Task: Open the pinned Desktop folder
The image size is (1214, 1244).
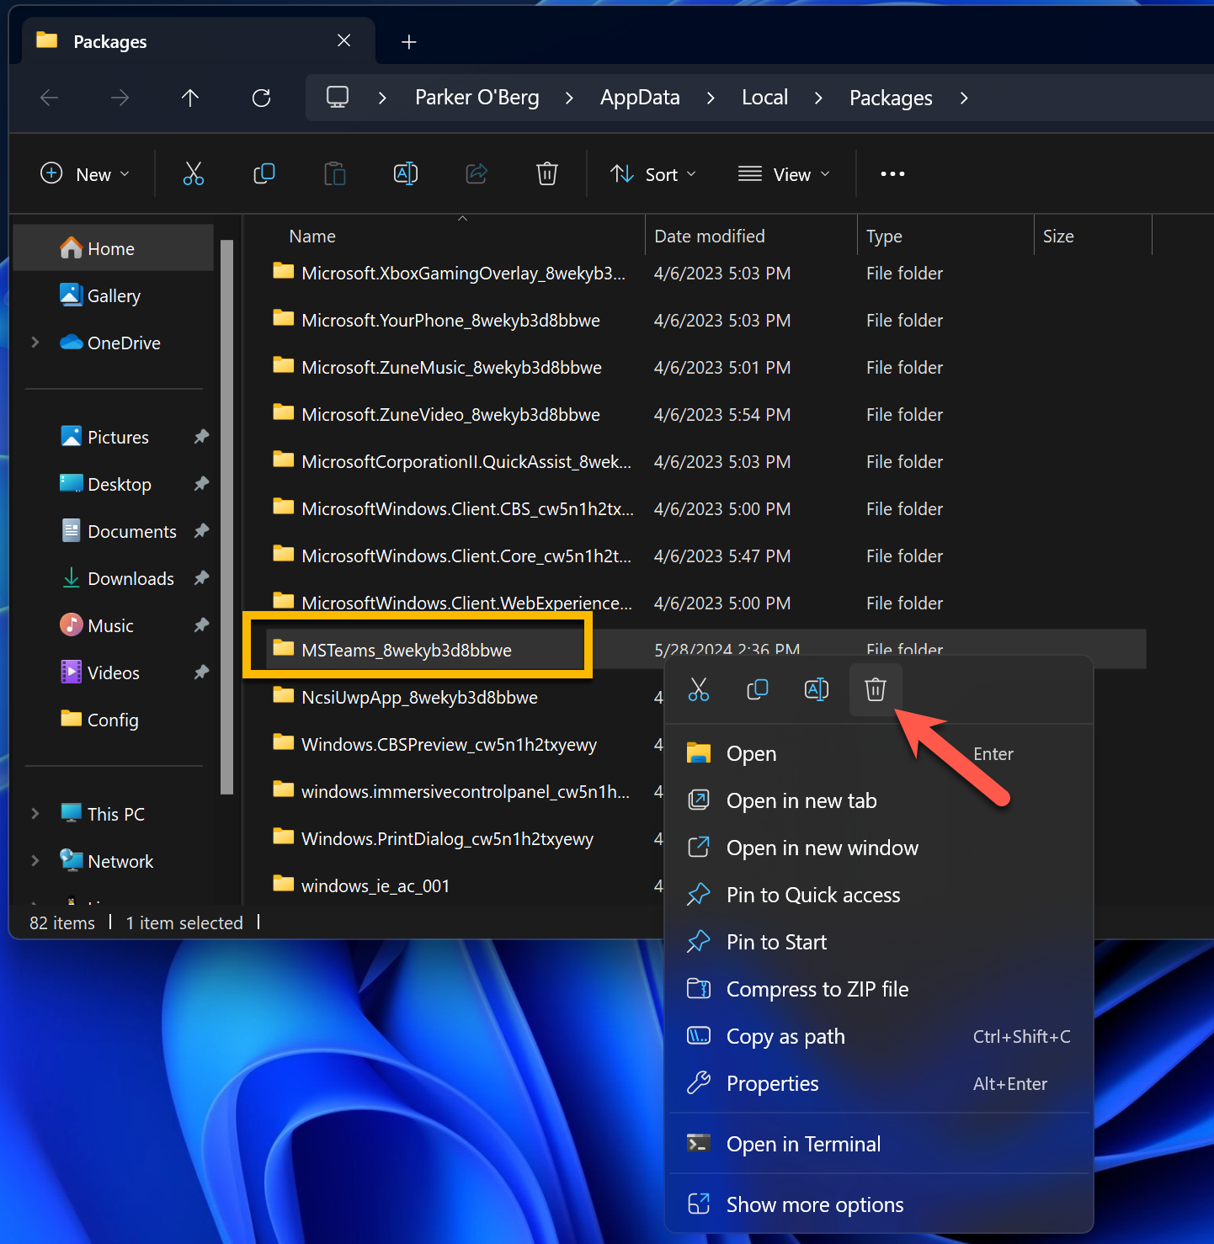Action: (114, 484)
